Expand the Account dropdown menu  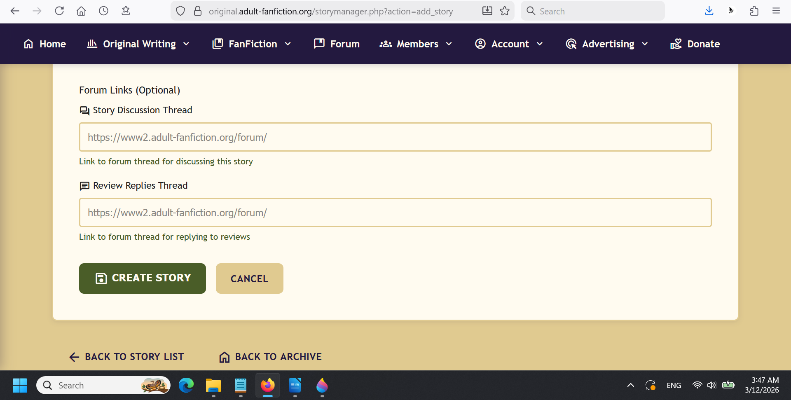tap(509, 44)
